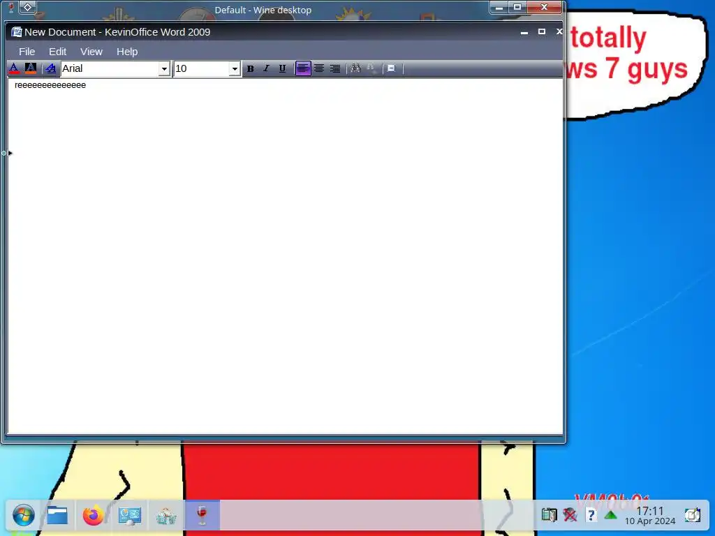The image size is (715, 536).
Task: Open the shopping basket software store icon
Action: [166, 516]
